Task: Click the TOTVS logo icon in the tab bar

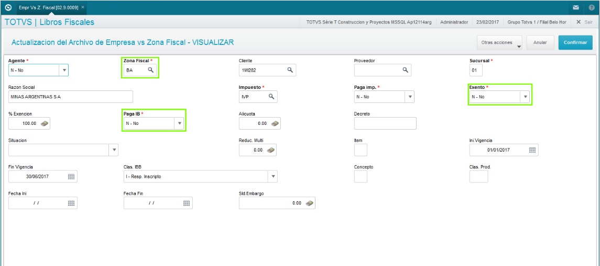Action: pyautogui.click(x=8, y=7)
